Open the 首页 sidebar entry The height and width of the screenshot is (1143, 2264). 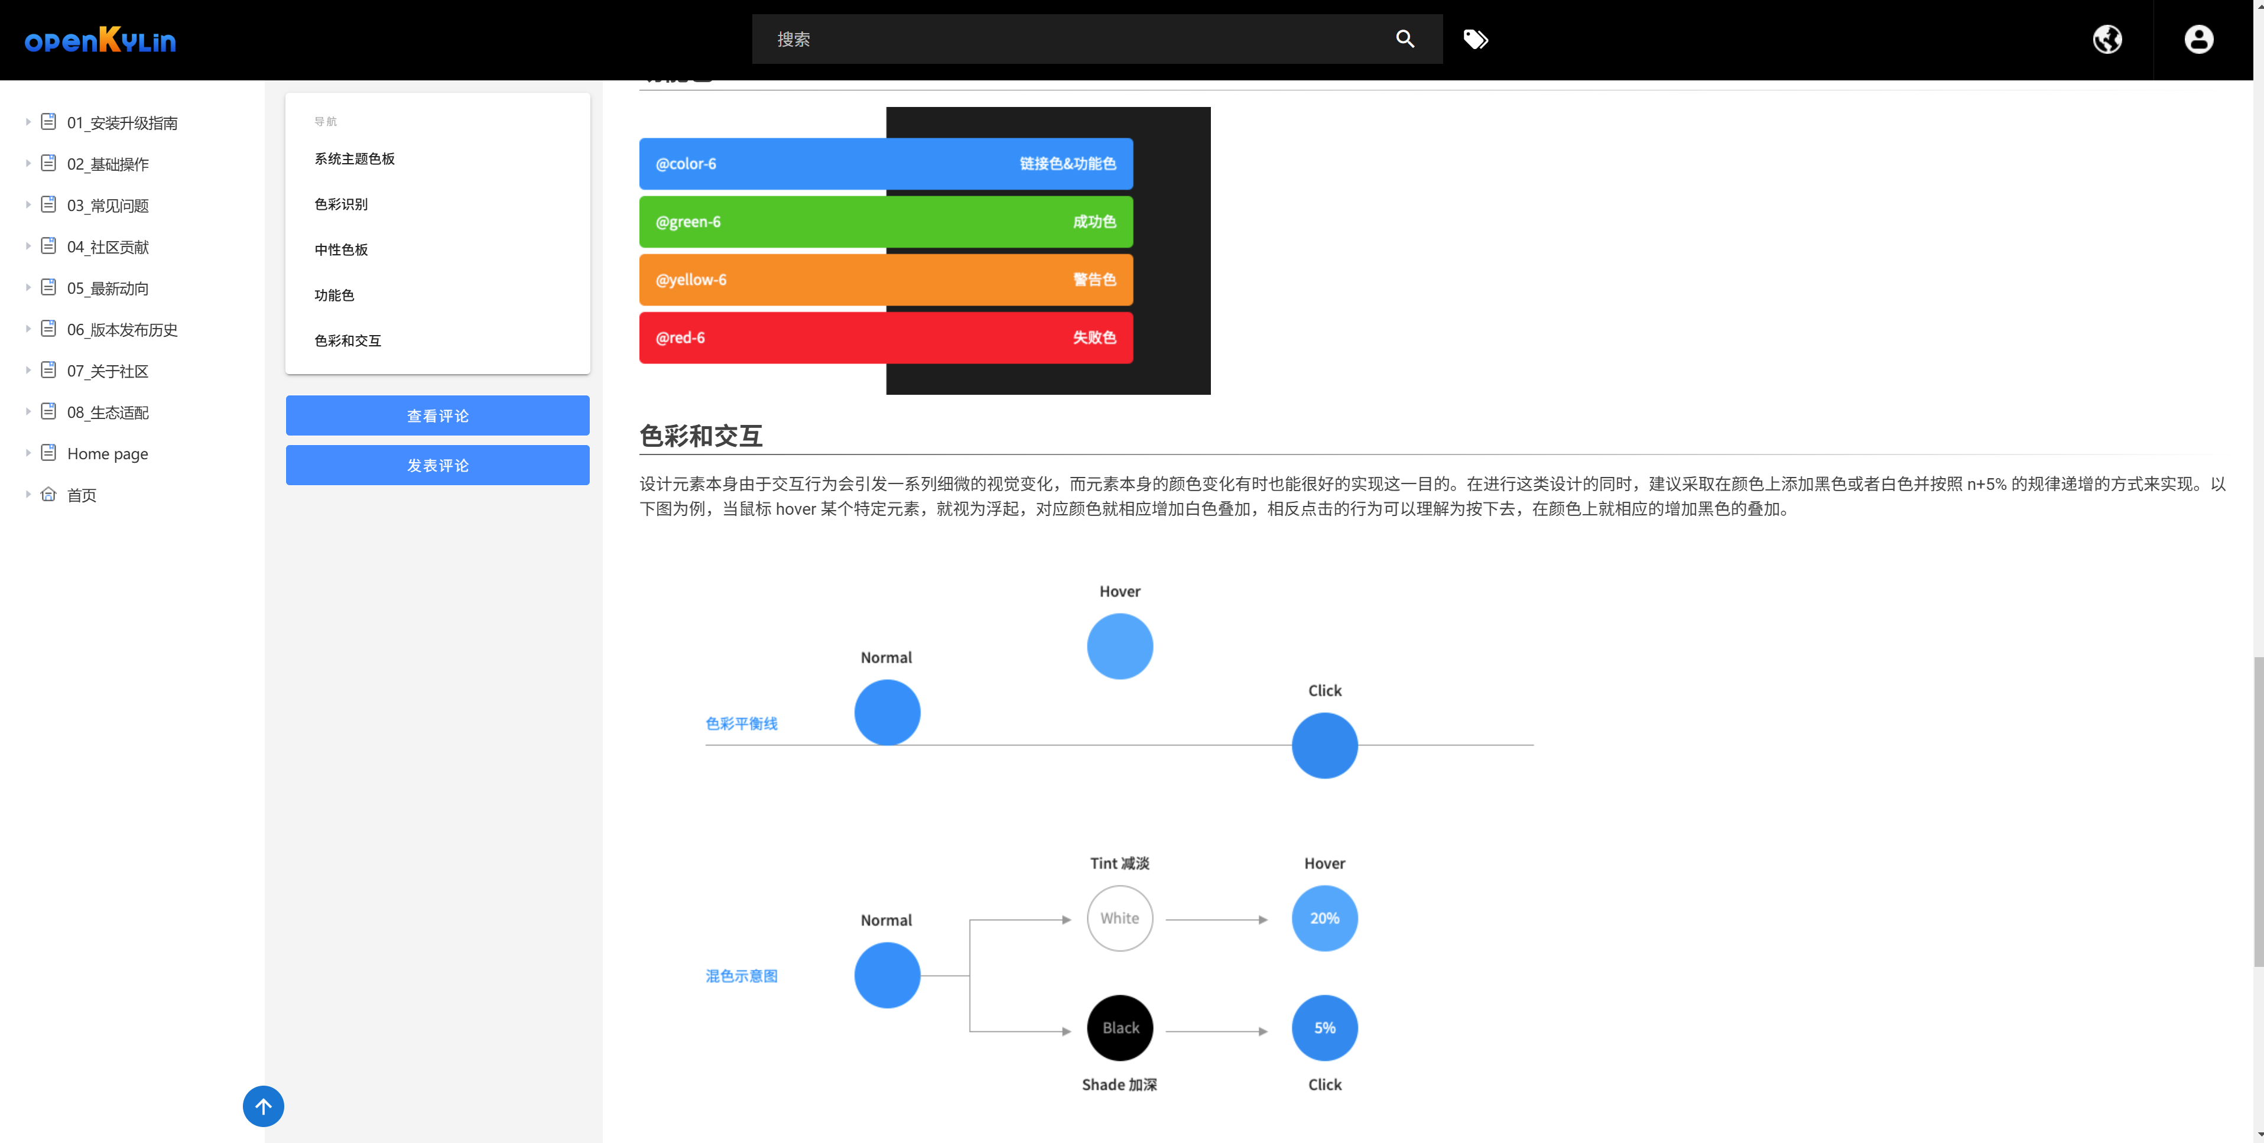click(x=82, y=495)
